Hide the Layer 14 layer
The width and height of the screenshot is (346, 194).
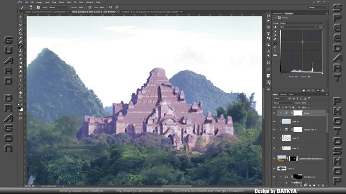pos(274,121)
